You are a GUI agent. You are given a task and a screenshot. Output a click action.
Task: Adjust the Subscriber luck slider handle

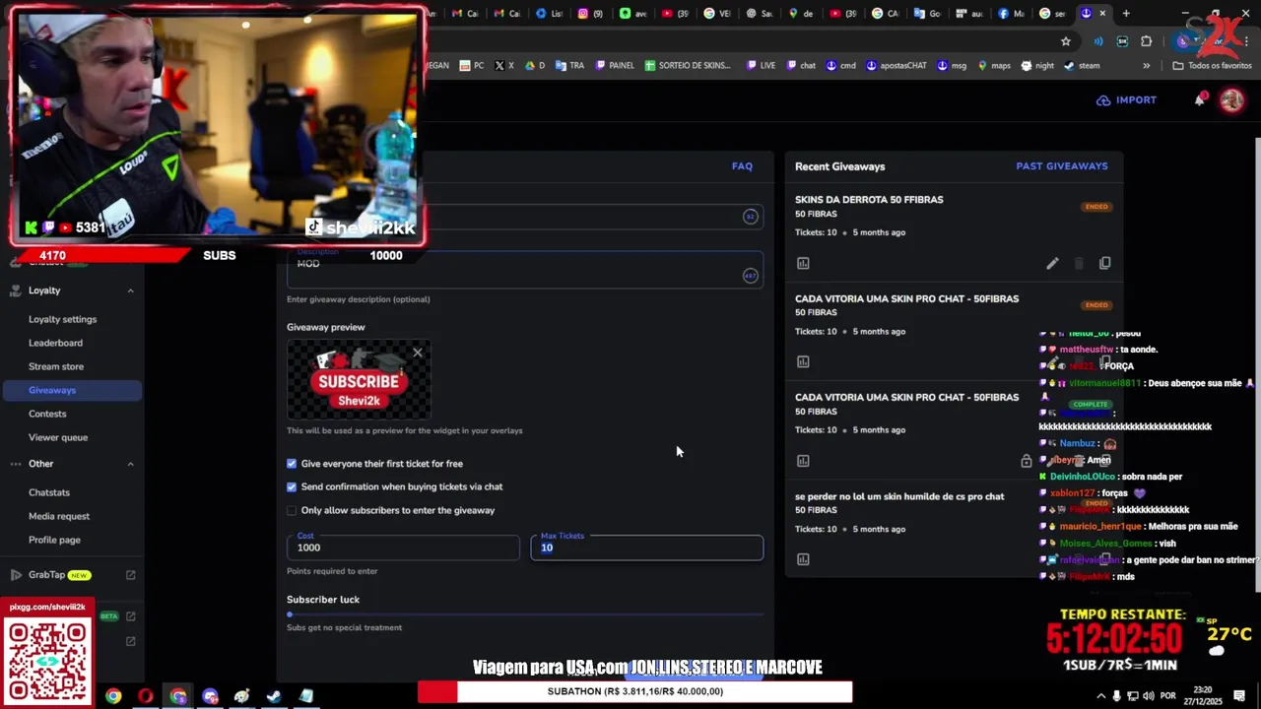click(x=290, y=614)
